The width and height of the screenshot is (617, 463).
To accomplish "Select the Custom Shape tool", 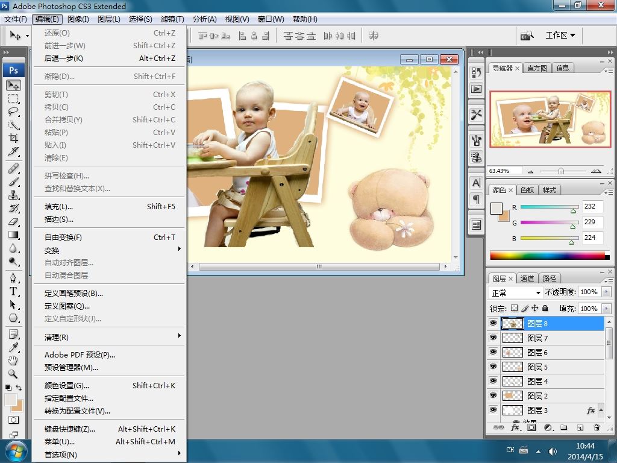I will [x=13, y=318].
